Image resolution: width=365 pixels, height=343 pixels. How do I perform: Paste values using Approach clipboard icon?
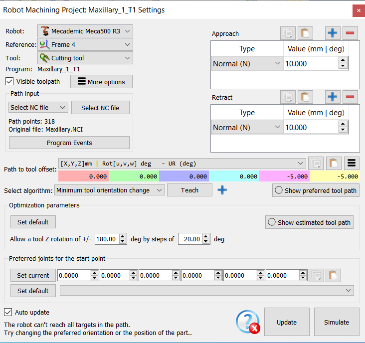tap(305, 33)
